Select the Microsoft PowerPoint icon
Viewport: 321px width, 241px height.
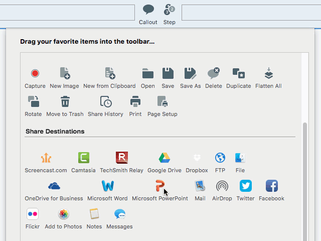click(160, 186)
